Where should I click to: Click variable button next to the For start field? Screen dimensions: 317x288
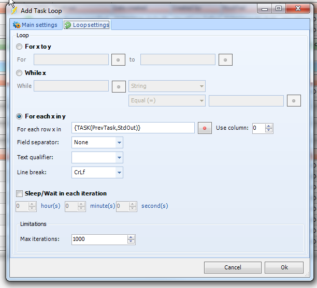pyautogui.click(x=119, y=60)
